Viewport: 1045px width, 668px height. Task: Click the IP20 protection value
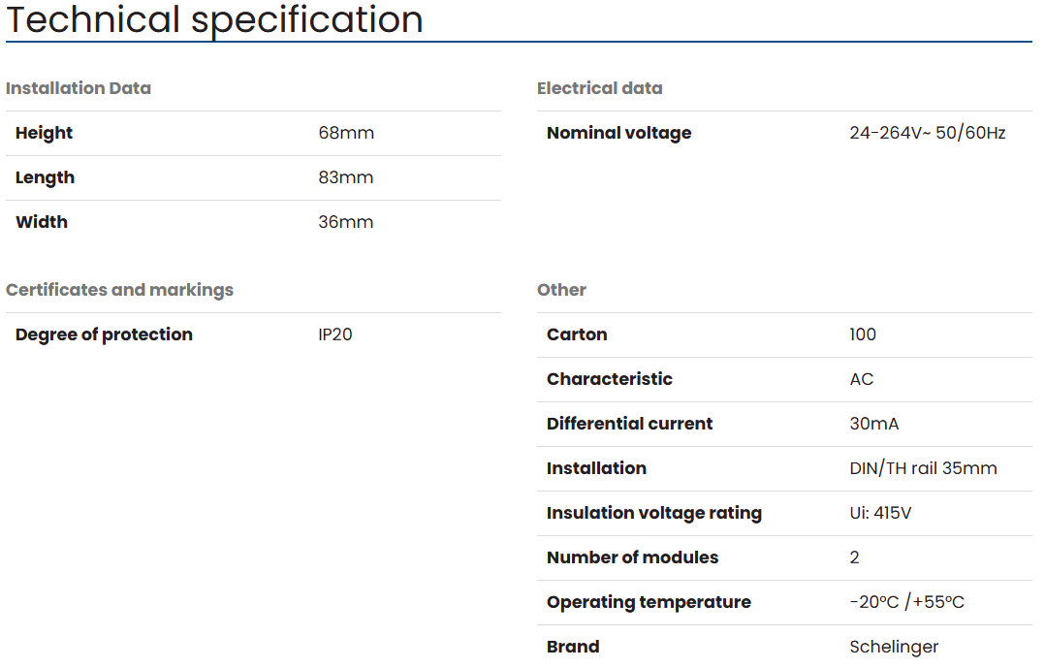pyautogui.click(x=335, y=334)
